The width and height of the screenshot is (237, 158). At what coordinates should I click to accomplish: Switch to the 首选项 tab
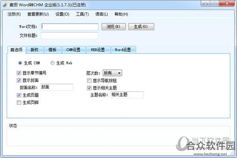tap(16, 49)
